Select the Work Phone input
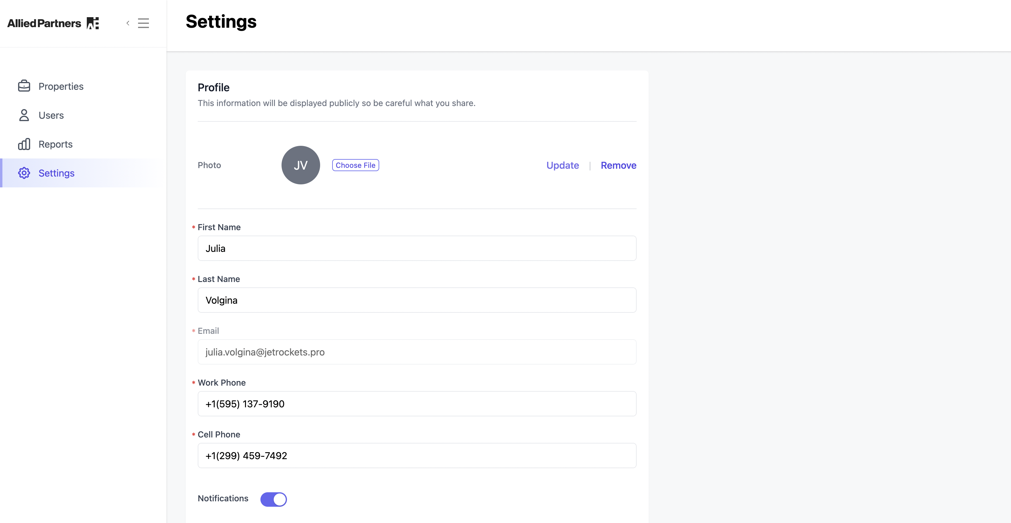The width and height of the screenshot is (1011, 523). tap(417, 404)
